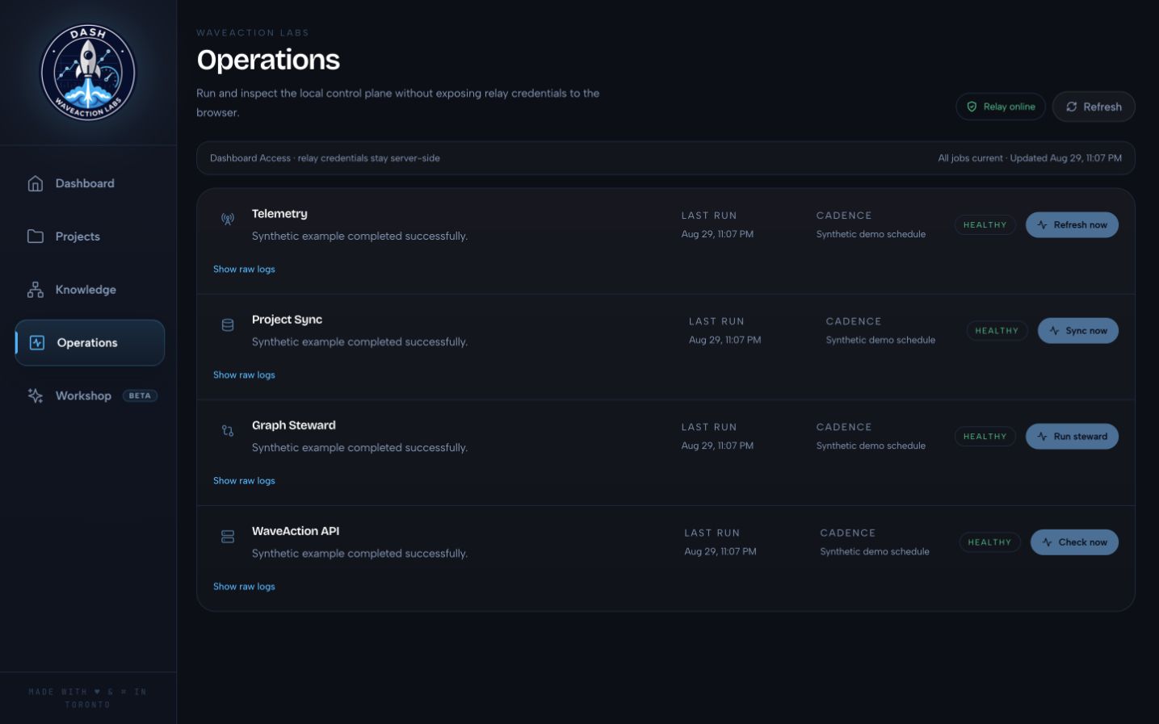This screenshot has width=1159, height=724.
Task: Click the Project Sync database icon
Action: point(228,324)
